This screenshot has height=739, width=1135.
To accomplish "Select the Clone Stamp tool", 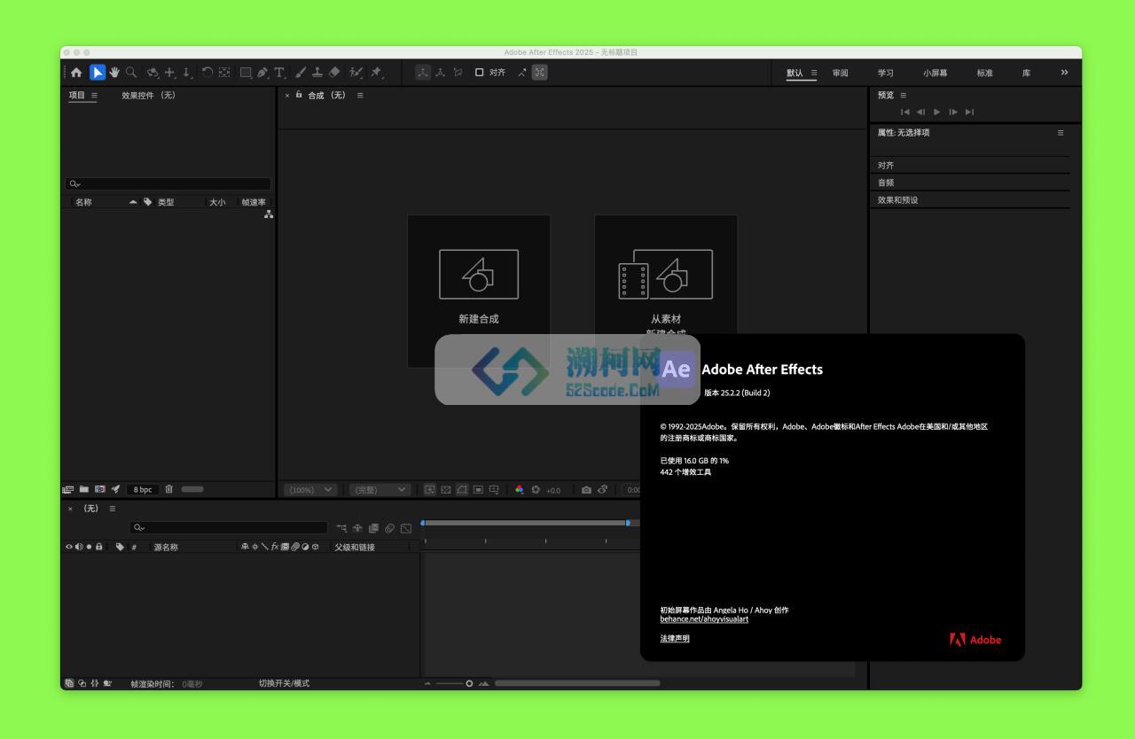I will click(x=317, y=73).
